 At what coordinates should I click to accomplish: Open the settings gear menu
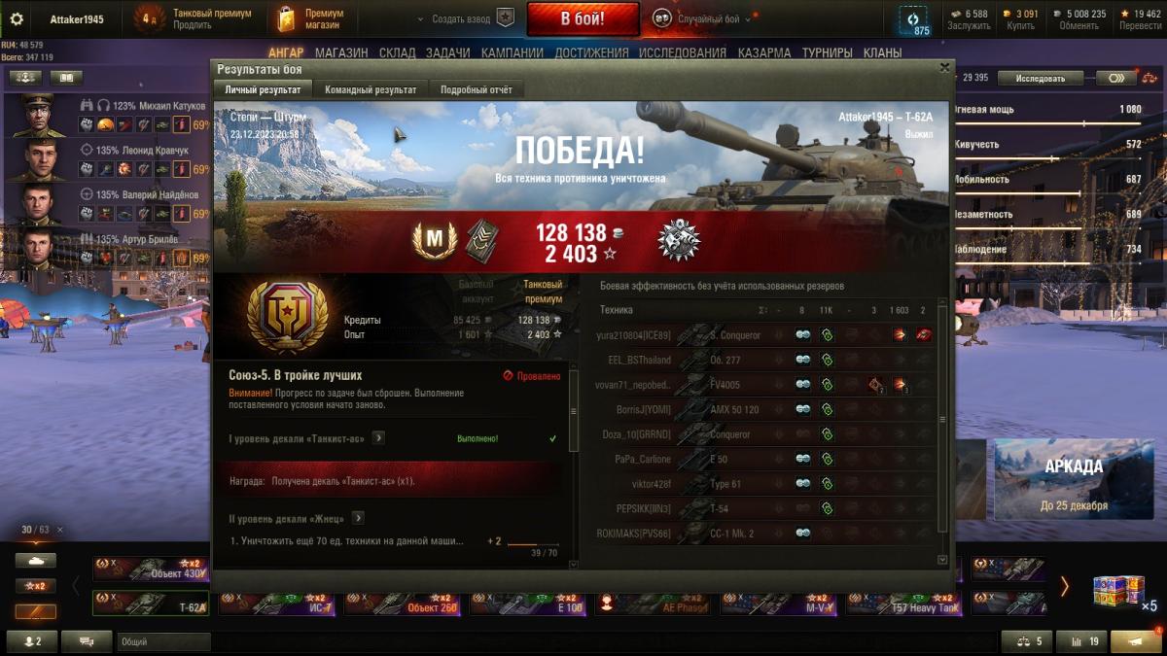(16, 18)
